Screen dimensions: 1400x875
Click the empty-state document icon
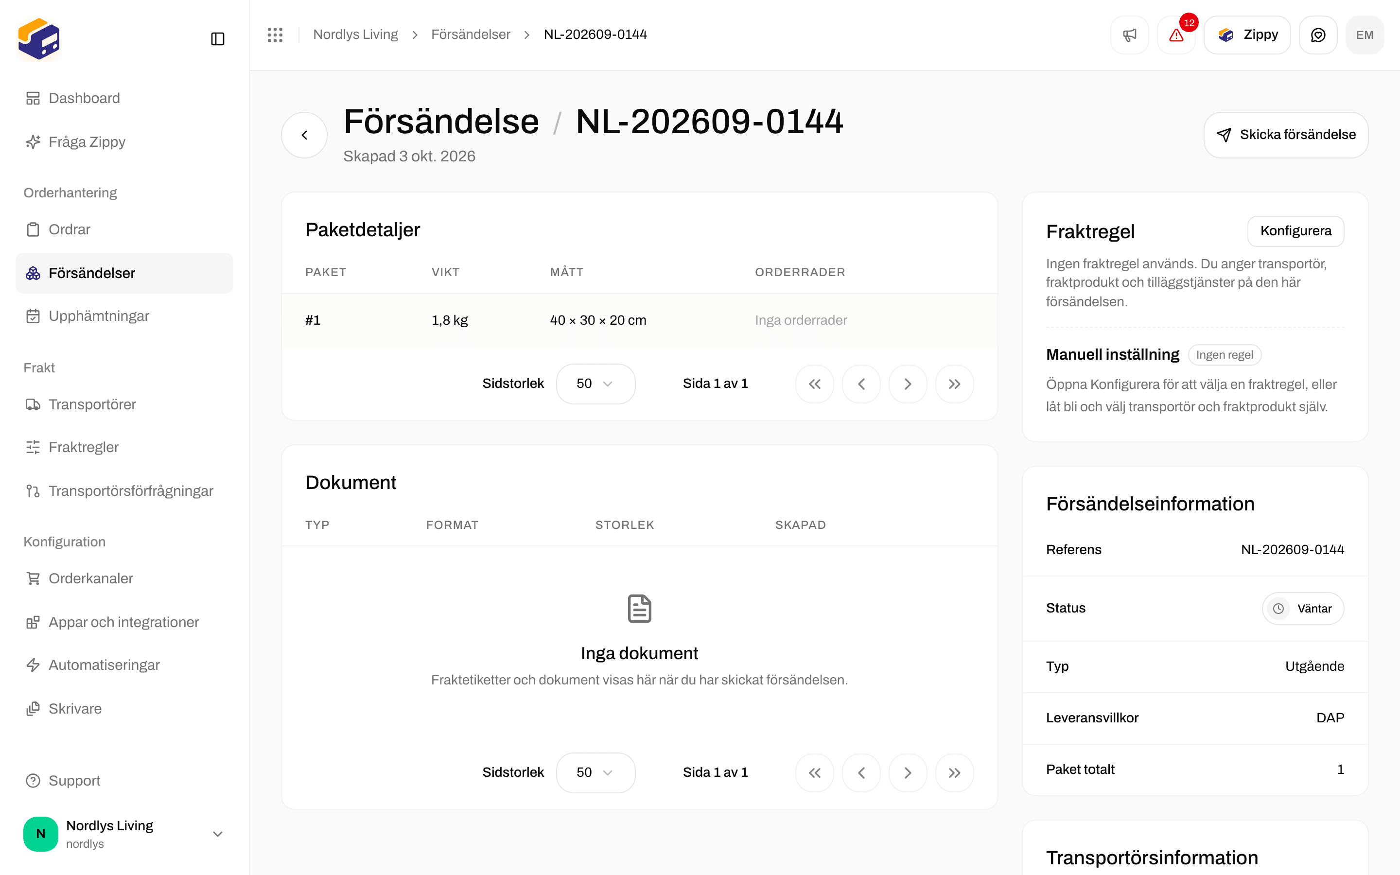[x=639, y=609]
